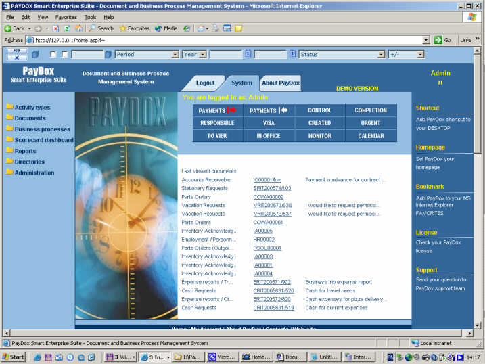The width and height of the screenshot is (485, 364).
Task: Click the first date input field
Action: coord(225,54)
